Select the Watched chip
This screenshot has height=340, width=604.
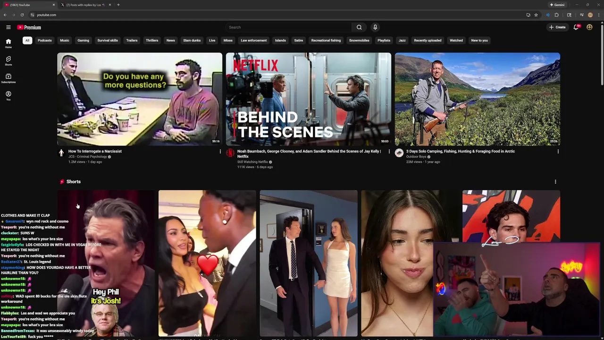click(456, 41)
